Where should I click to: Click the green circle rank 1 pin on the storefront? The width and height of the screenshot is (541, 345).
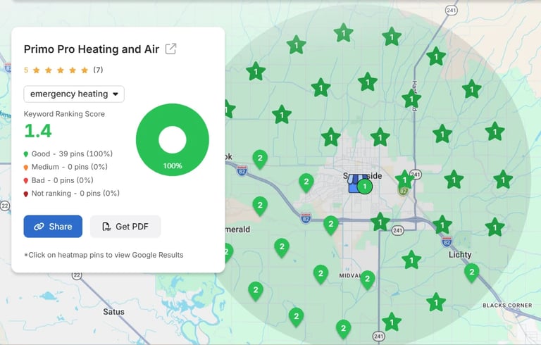[365, 187]
